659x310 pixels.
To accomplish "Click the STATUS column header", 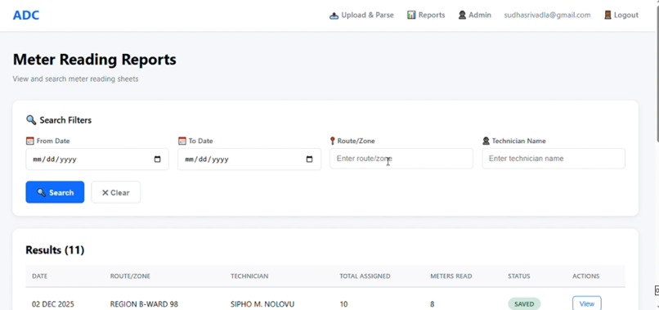I will point(518,276).
